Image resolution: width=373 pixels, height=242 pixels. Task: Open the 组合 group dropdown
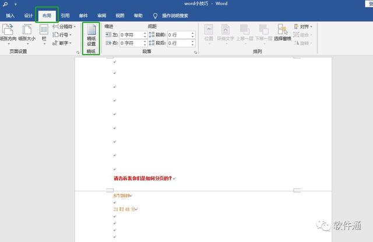[303, 35]
